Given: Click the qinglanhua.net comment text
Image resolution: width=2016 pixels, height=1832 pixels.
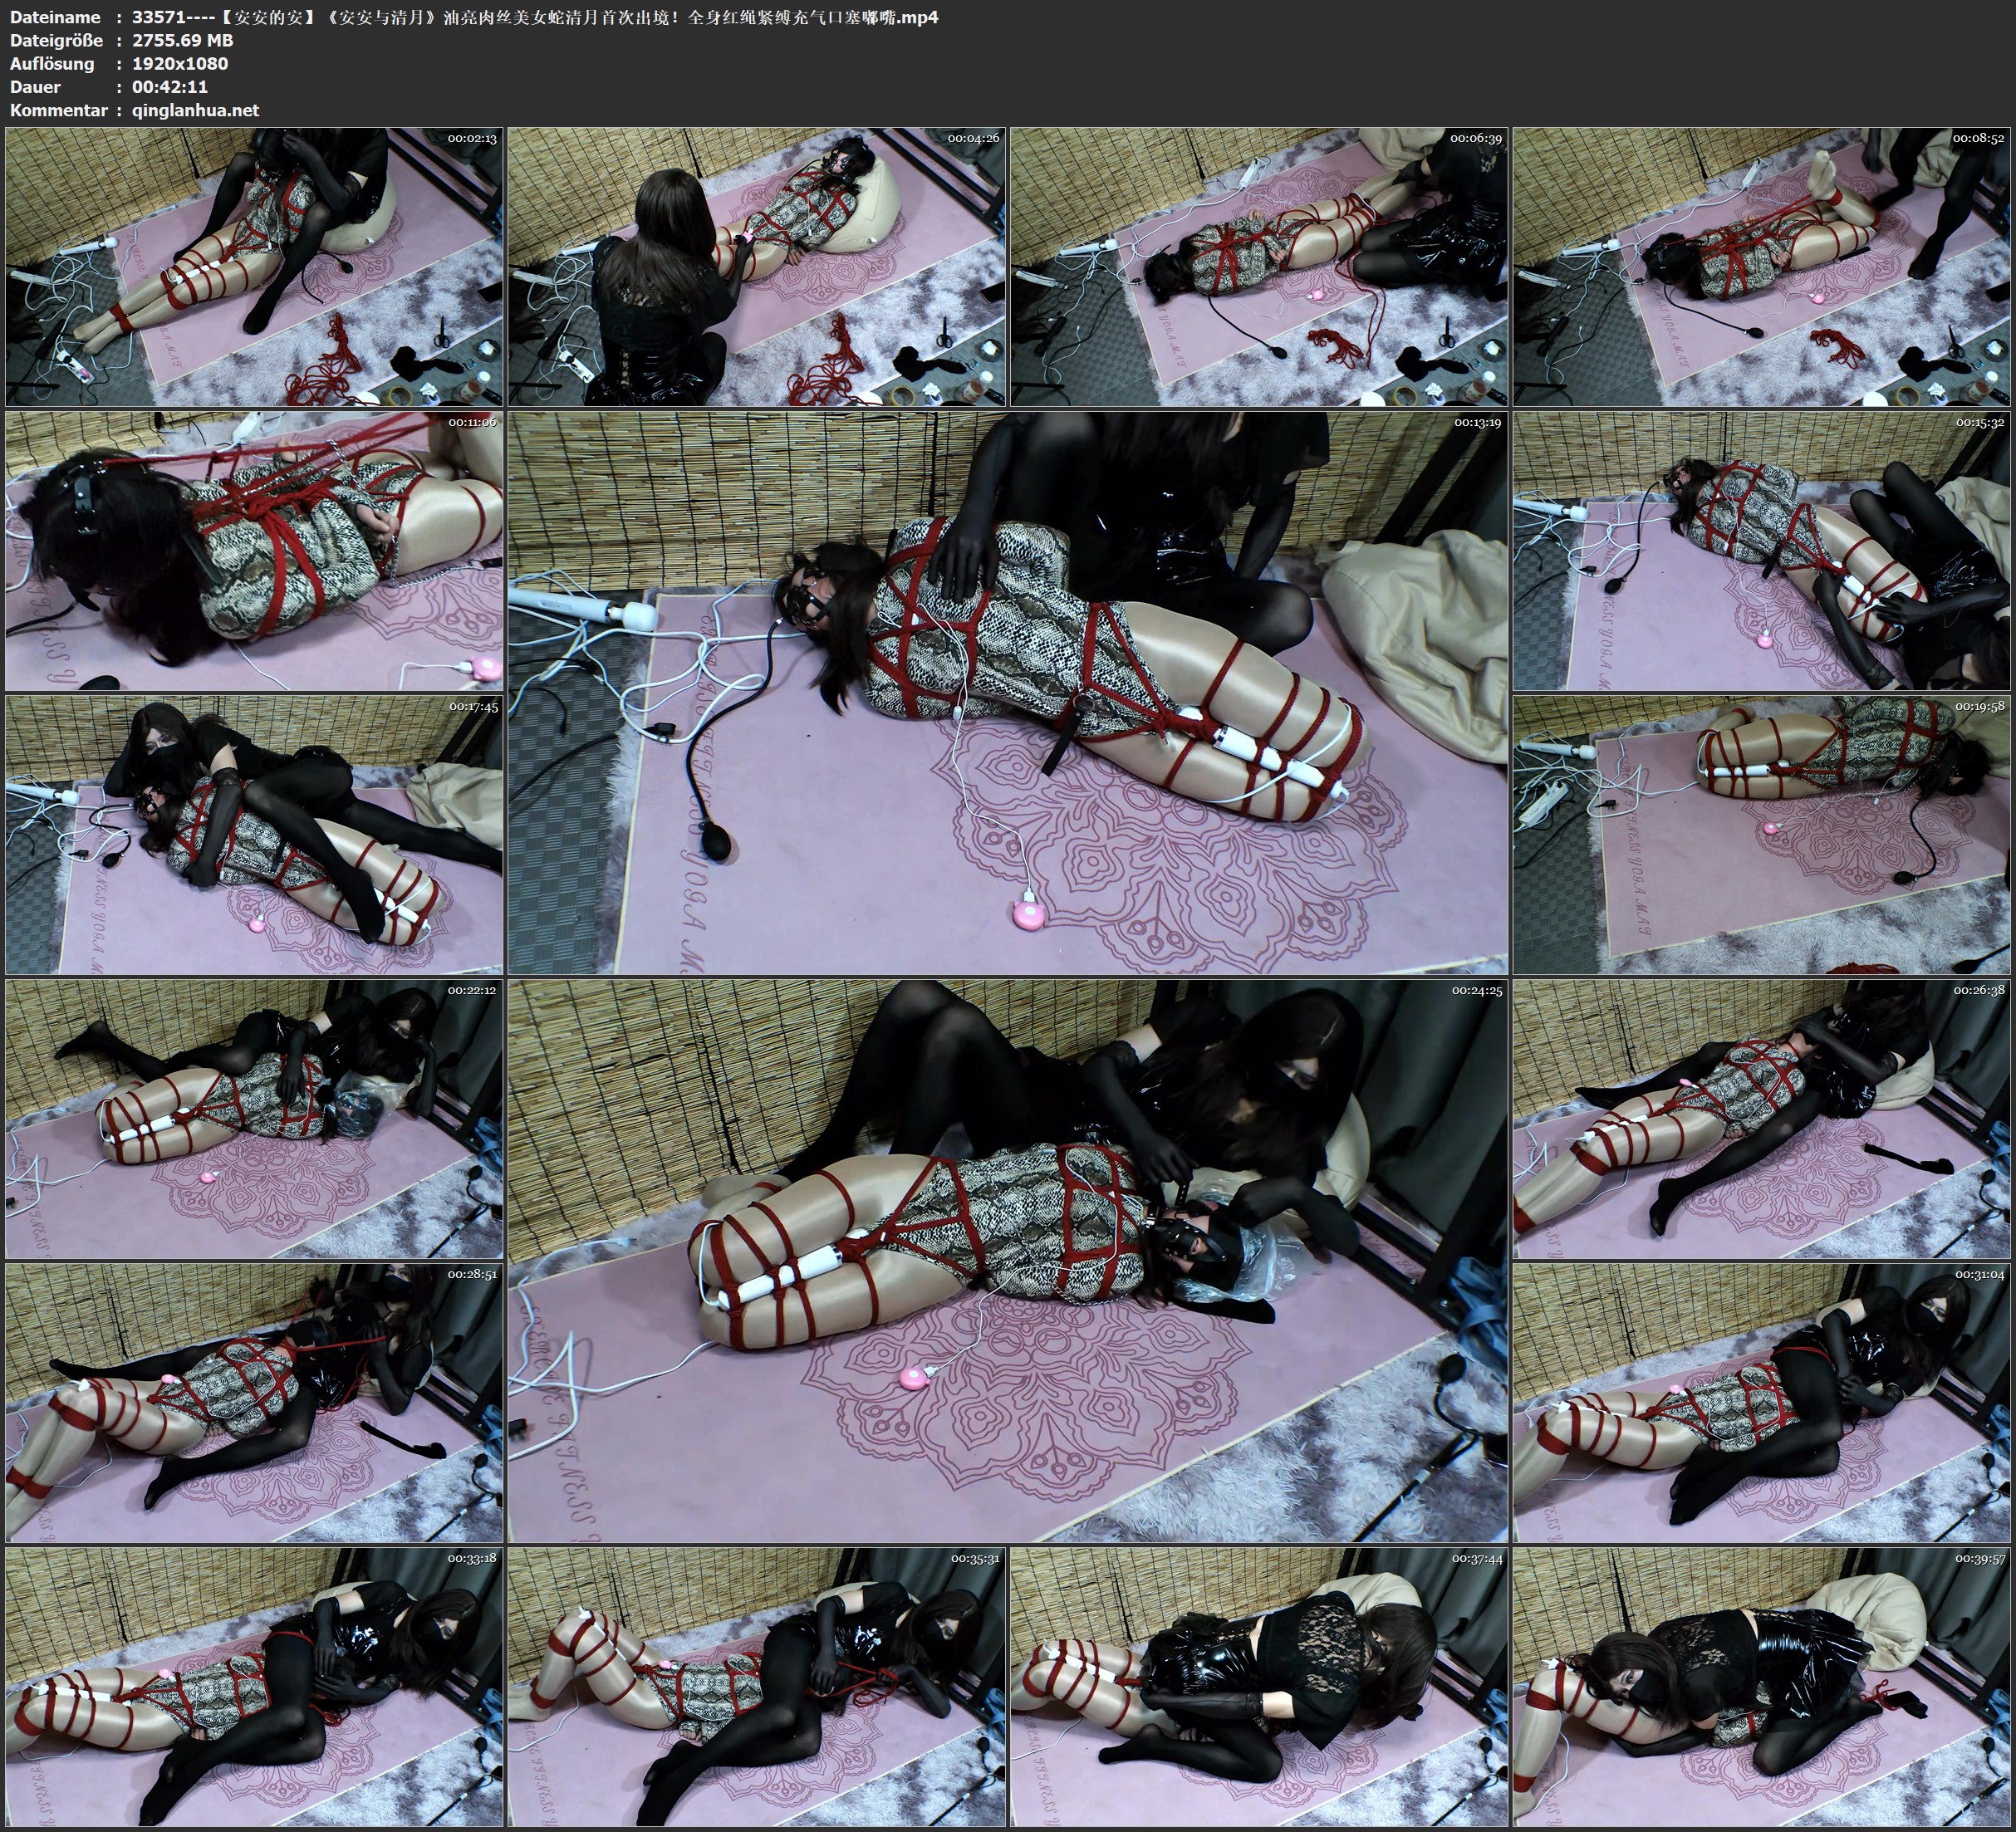Looking at the screenshot, I should point(195,111).
